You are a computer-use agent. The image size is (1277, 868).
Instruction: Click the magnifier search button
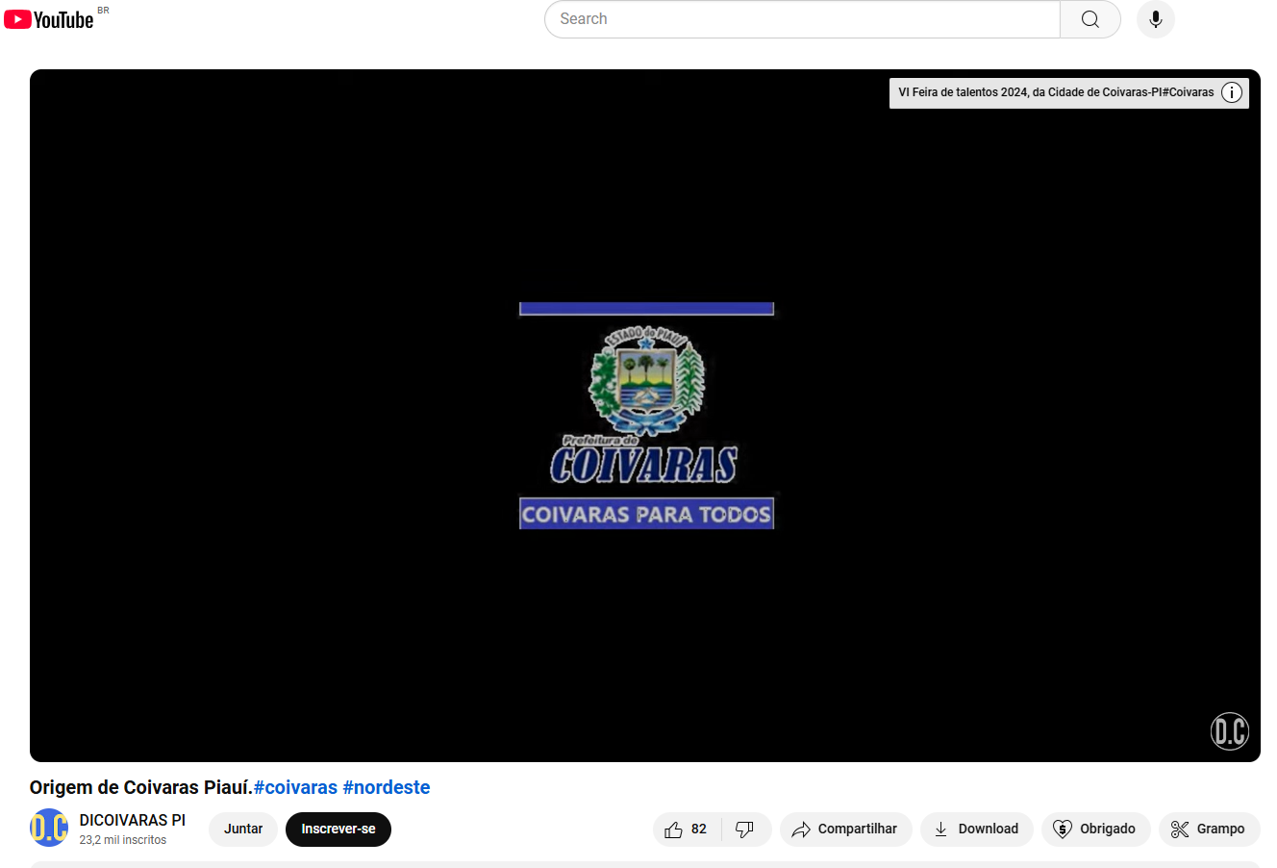[1089, 19]
